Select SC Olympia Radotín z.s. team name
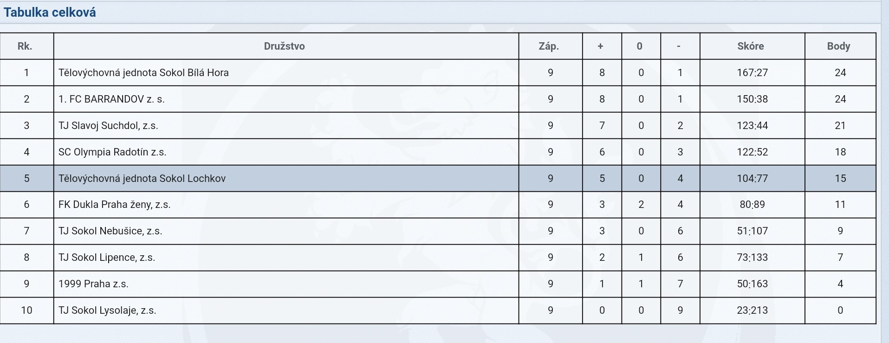Screen dimensions: 889x343 [112, 152]
